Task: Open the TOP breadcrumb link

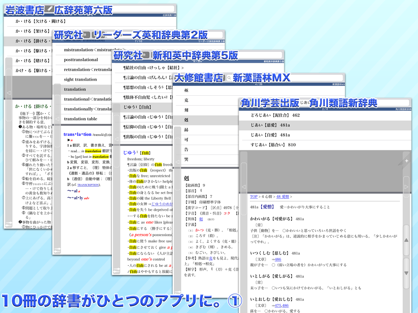Action: pos(253,197)
